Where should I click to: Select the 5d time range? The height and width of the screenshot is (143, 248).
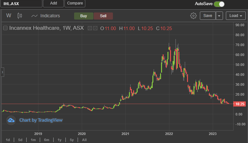pyautogui.click(x=20, y=140)
